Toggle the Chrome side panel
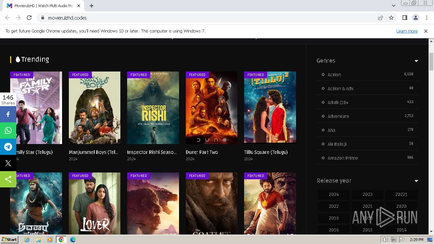 point(405,18)
